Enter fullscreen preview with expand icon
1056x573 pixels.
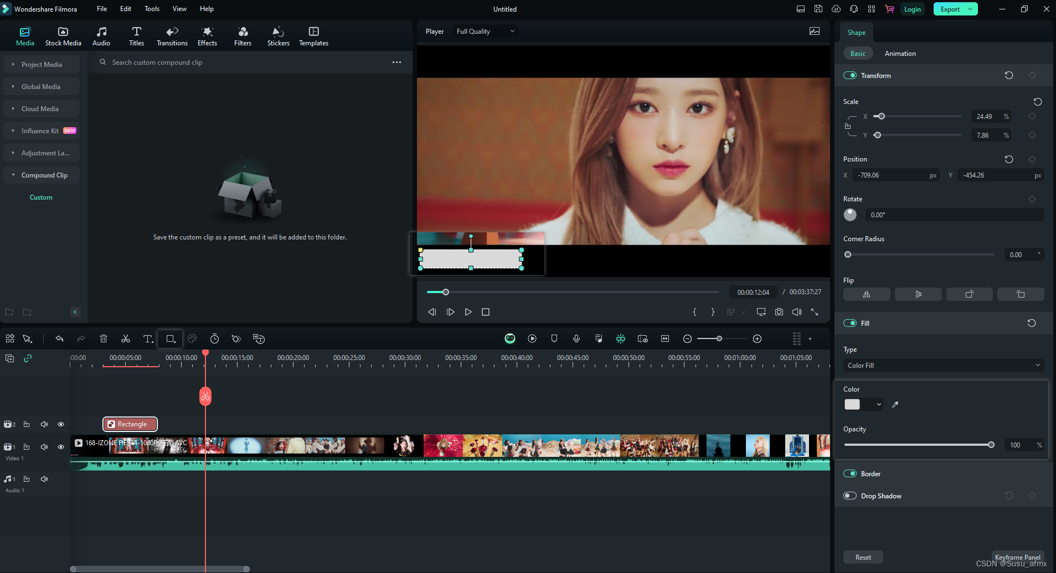[815, 312]
